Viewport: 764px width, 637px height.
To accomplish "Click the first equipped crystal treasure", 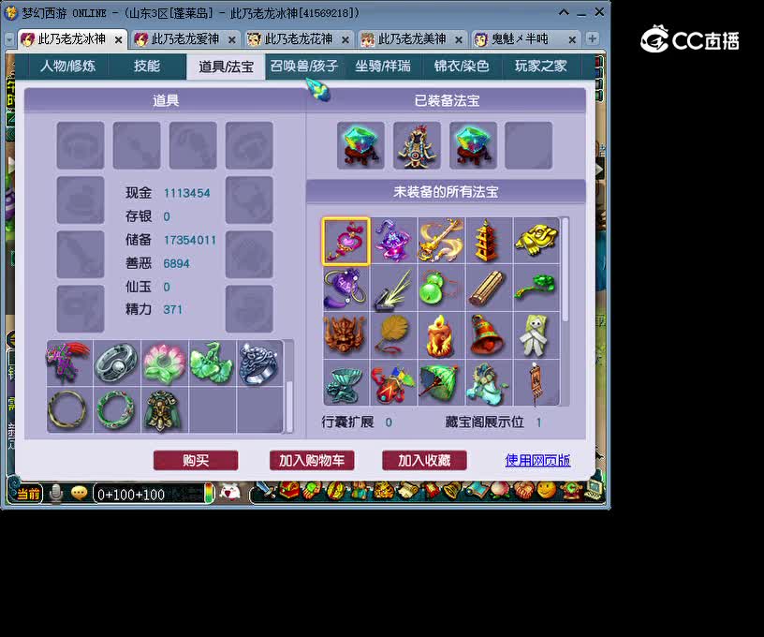I will (x=360, y=146).
